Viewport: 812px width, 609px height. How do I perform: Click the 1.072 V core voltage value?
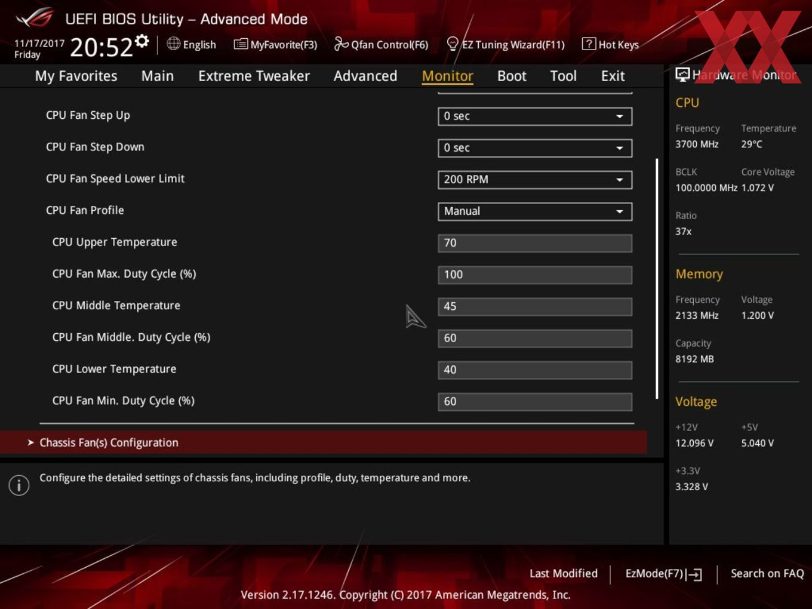pyautogui.click(x=758, y=187)
